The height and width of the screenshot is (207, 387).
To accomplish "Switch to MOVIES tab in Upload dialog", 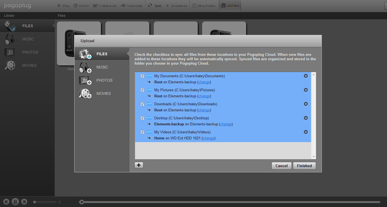I will coord(102,93).
